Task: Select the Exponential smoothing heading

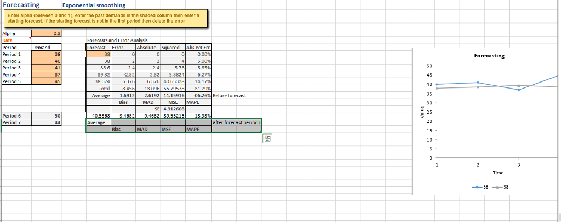Action: (94, 5)
